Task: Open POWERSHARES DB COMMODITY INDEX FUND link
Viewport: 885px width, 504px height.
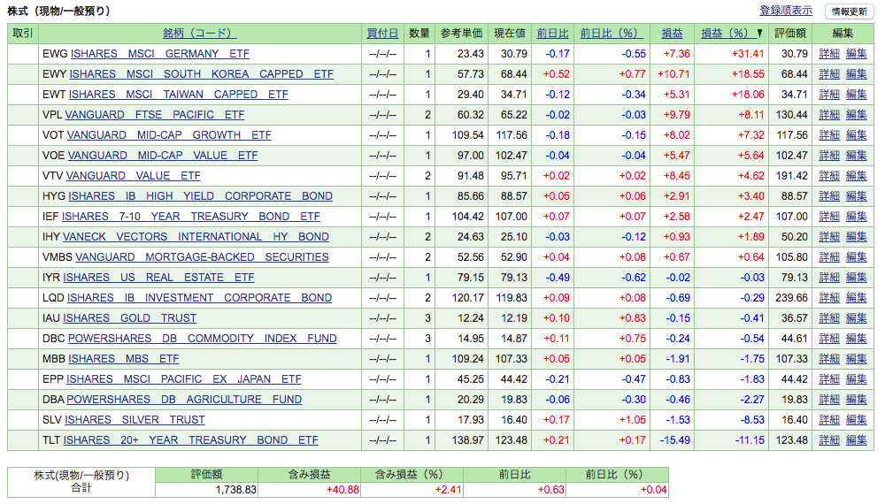Action: click(202, 338)
